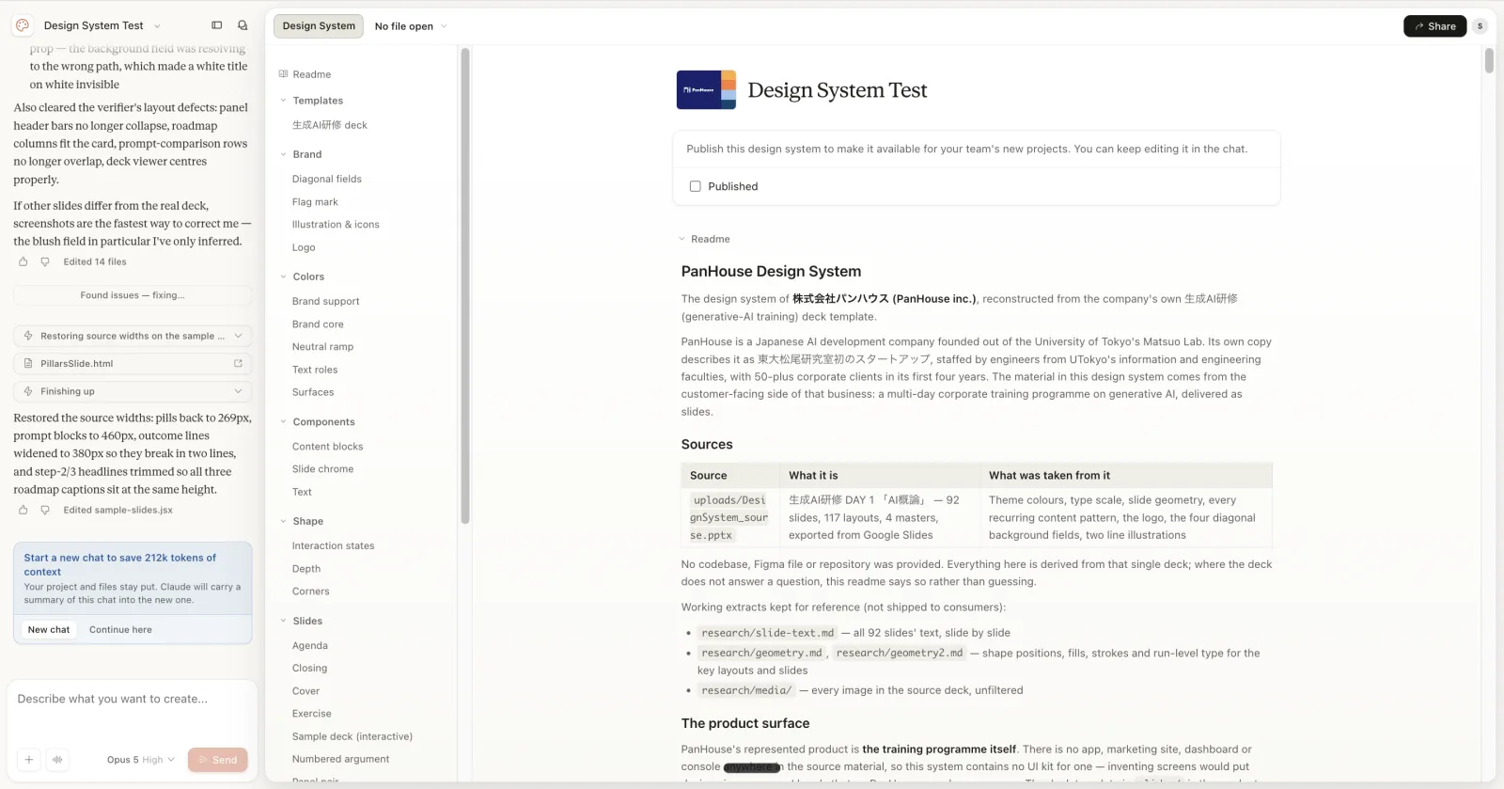Select Brand support under Colors
1504x789 pixels.
325,301
